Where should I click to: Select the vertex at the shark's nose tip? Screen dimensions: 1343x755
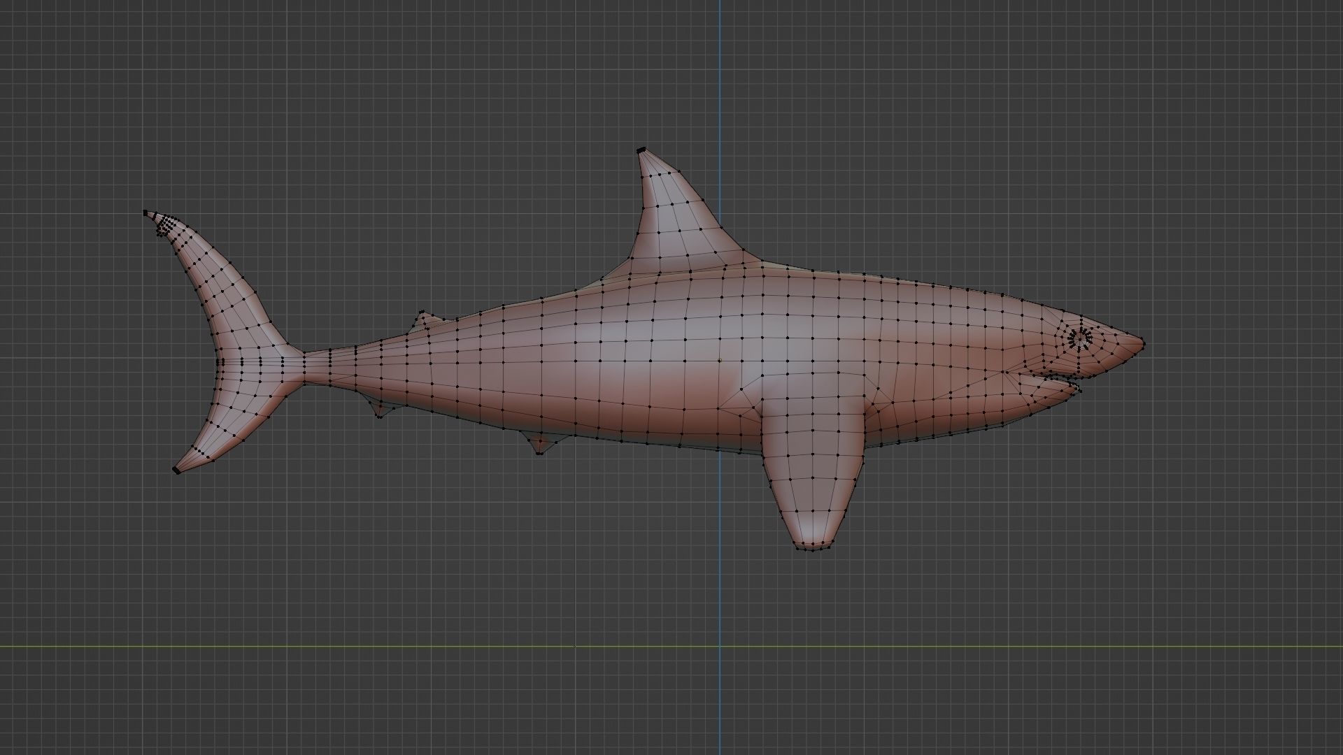pos(1143,343)
